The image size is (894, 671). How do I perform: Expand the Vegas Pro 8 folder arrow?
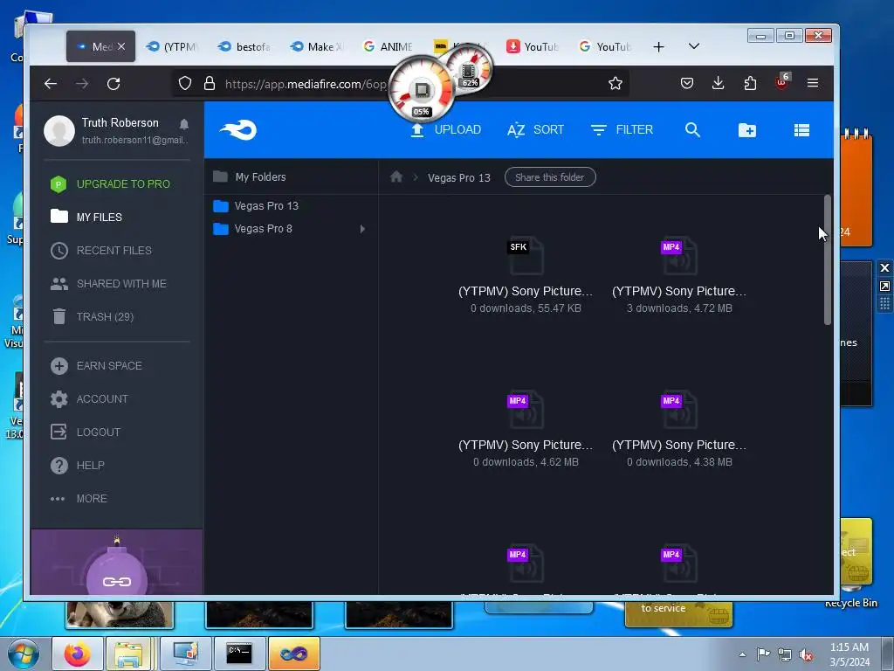(362, 229)
